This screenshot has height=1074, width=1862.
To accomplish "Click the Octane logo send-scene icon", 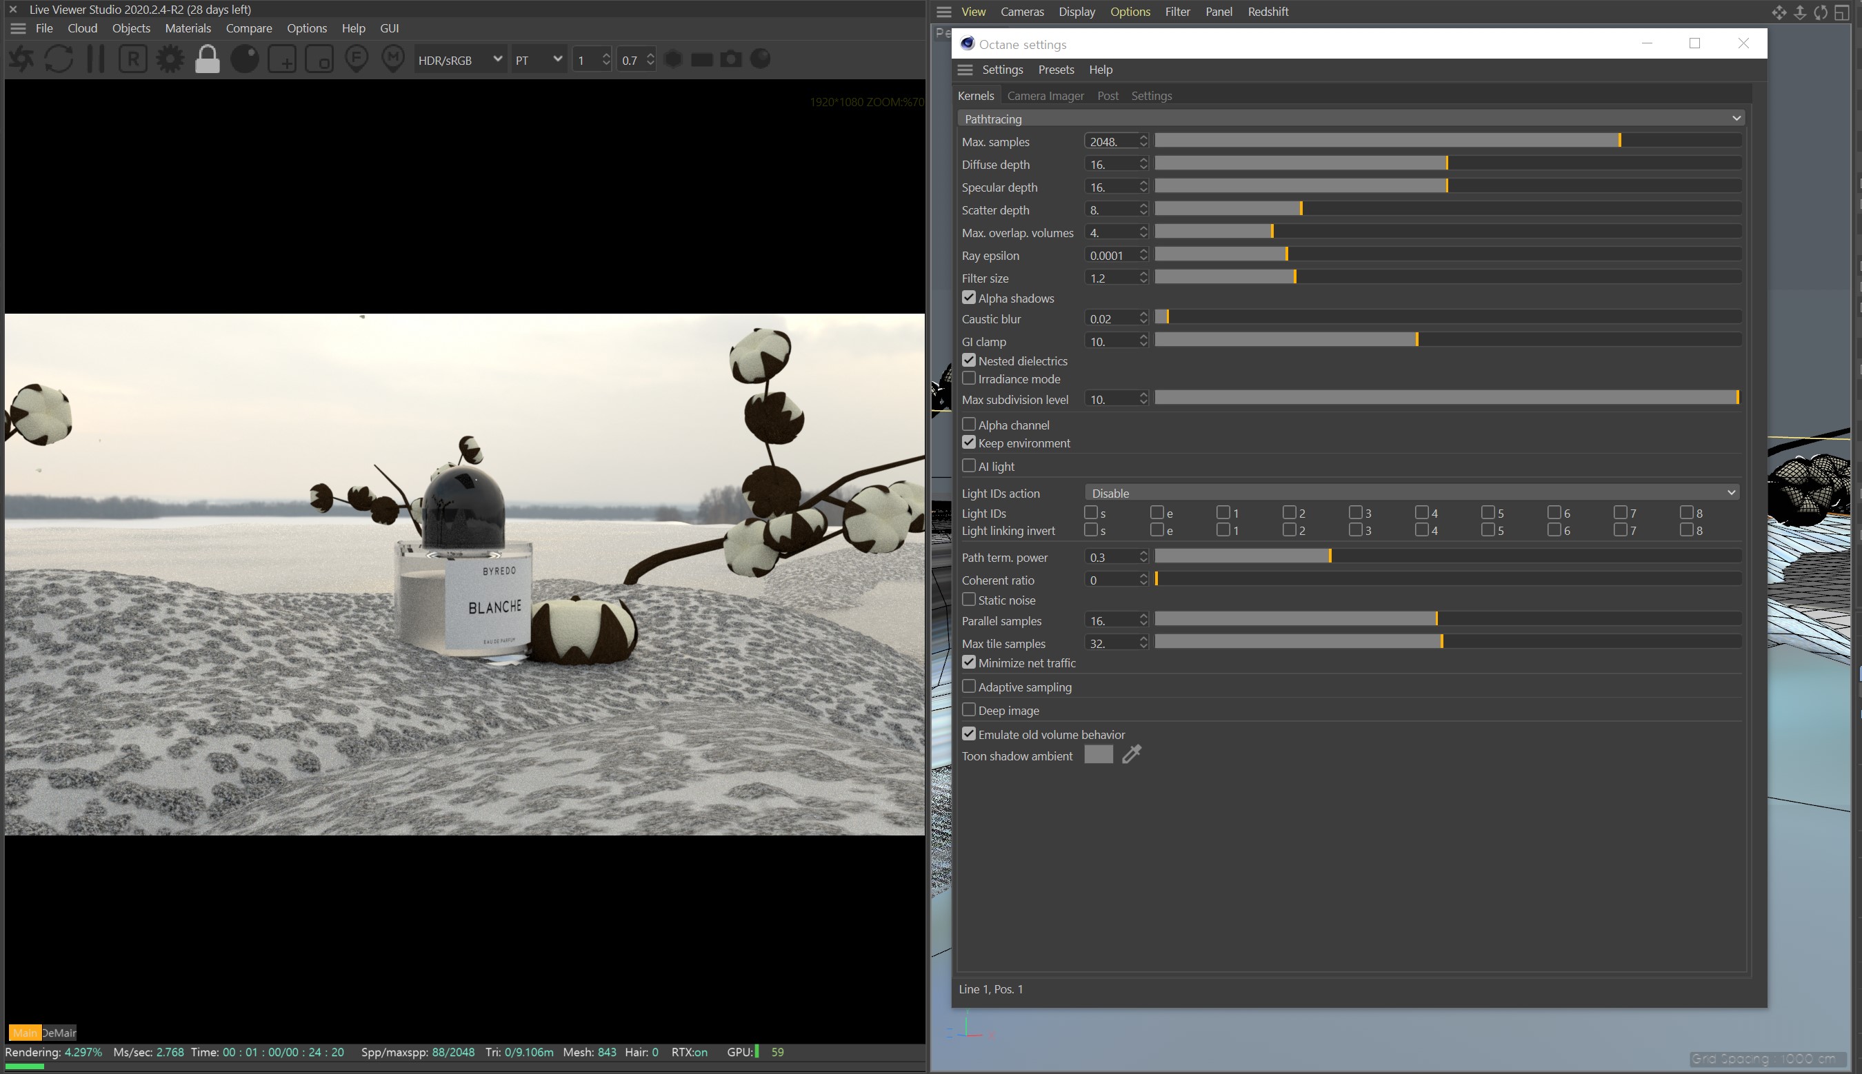I will (x=21, y=59).
